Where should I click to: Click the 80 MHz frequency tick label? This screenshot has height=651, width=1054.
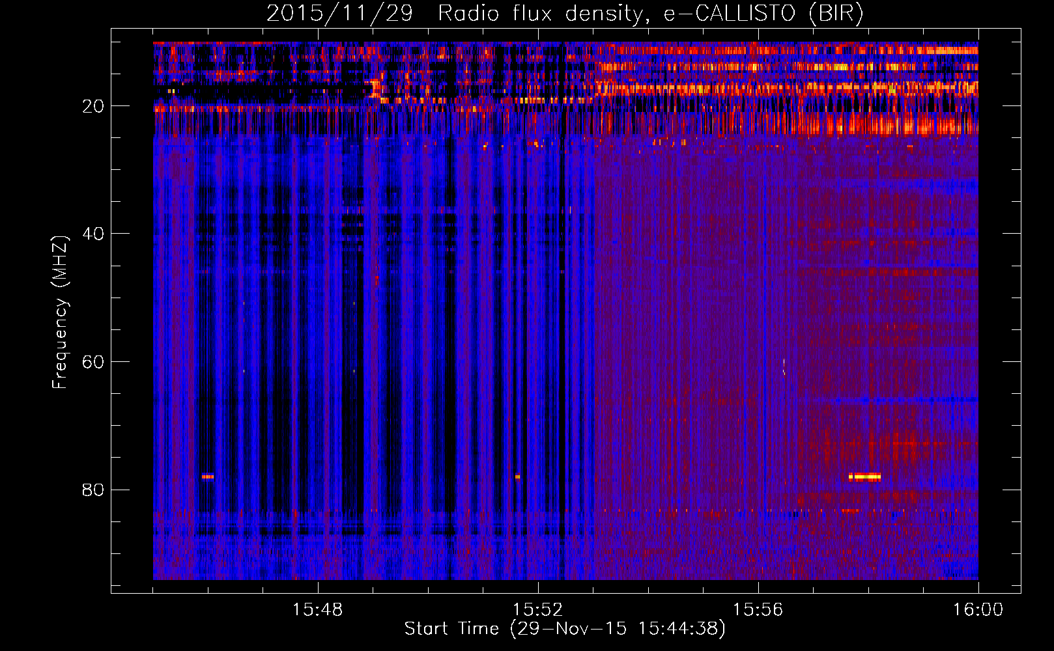point(94,490)
